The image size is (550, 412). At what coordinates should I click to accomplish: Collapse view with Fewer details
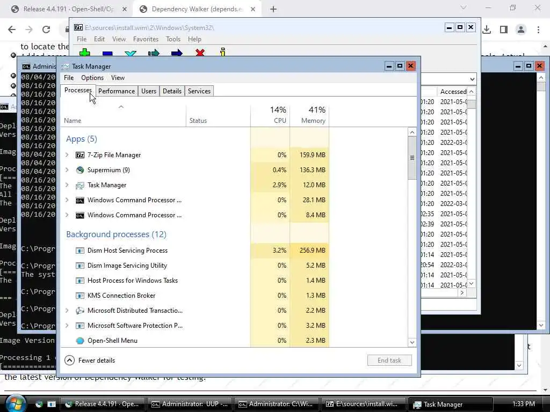(90, 360)
